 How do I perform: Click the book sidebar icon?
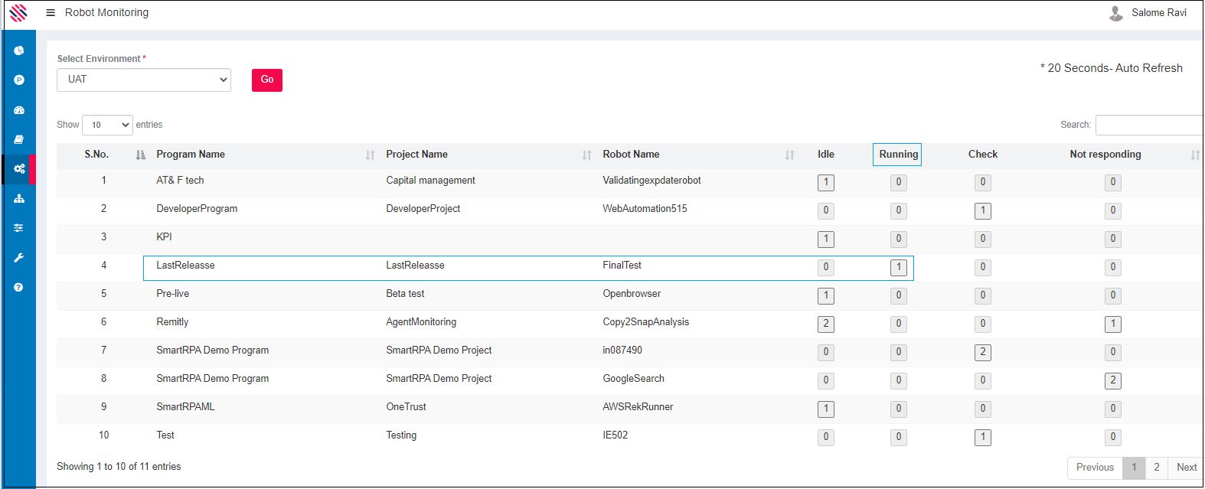(x=19, y=139)
